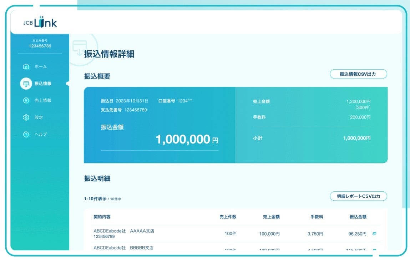Open detail icon for AAAAA支店 row
Viewport: 410px width, 261px height.
tap(374, 234)
